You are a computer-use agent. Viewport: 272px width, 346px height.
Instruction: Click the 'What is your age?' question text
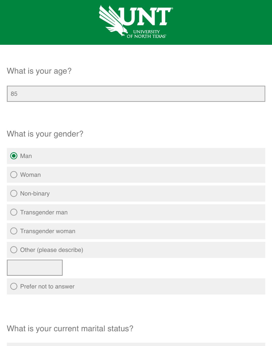pyautogui.click(x=39, y=71)
